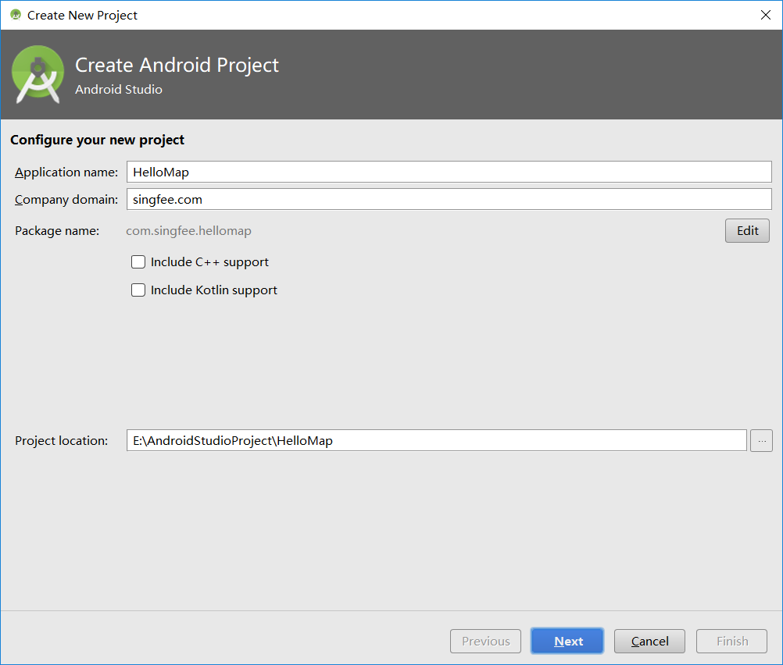Enable Include C++ support checkbox
The image size is (783, 665).
(138, 262)
